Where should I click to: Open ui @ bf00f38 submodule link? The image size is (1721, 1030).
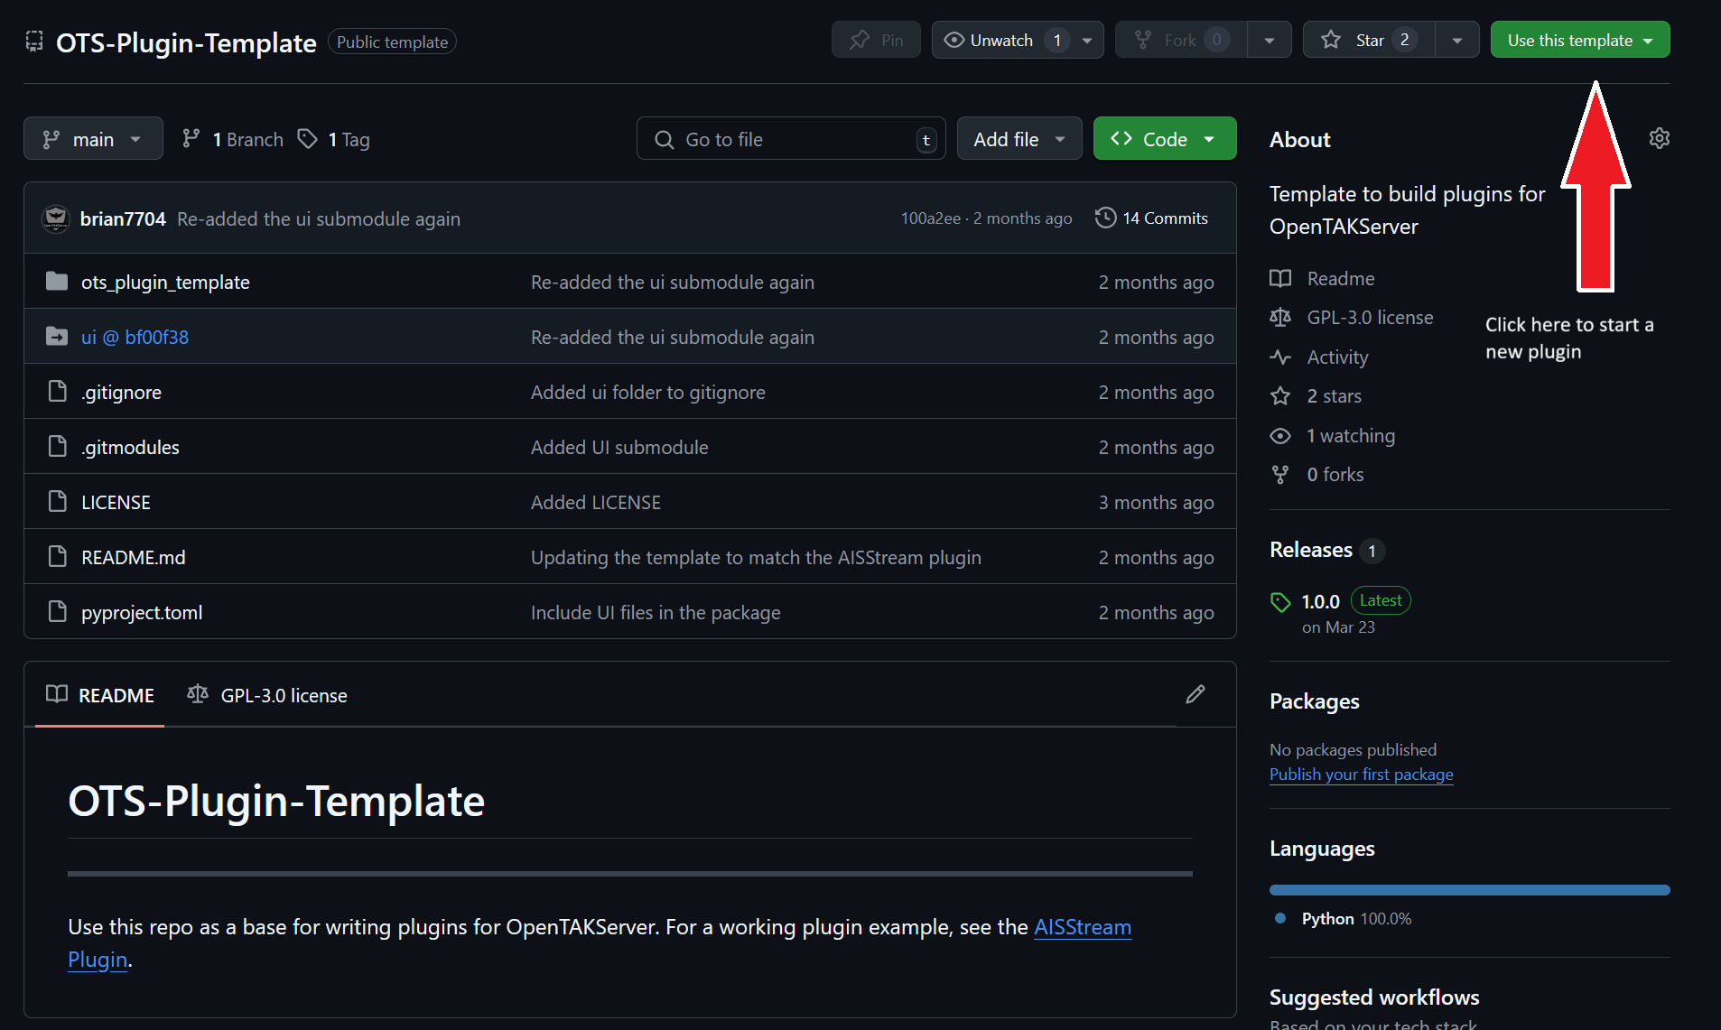pyautogui.click(x=135, y=337)
